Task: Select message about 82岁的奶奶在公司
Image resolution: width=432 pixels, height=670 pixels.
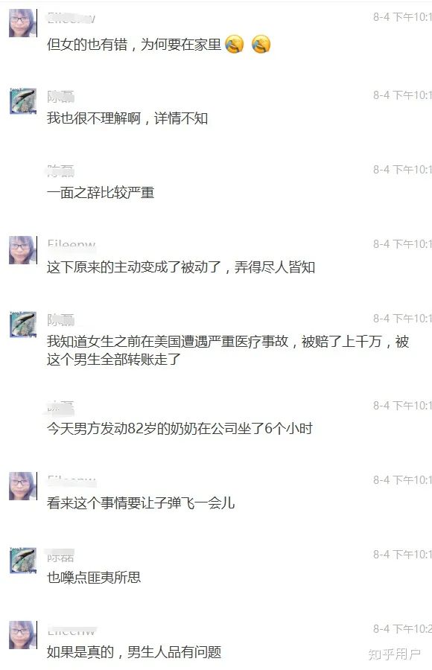Action: click(180, 429)
